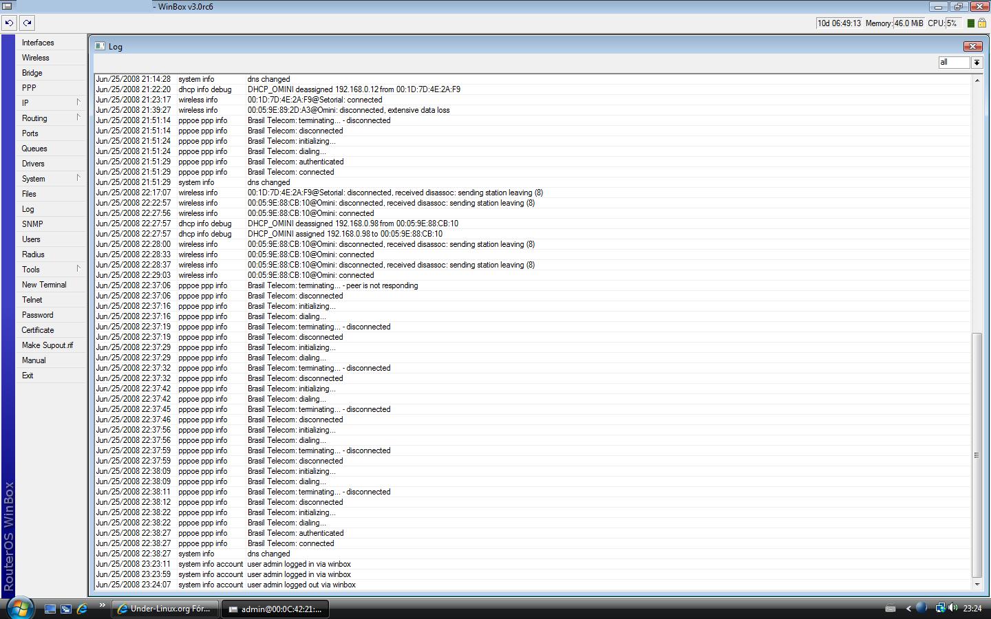Switch to Under-Linux.org taskbar button

point(165,609)
